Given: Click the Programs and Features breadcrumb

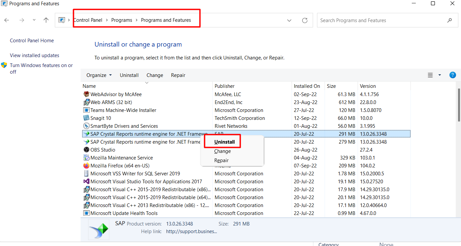Looking at the screenshot, I should 166,20.
